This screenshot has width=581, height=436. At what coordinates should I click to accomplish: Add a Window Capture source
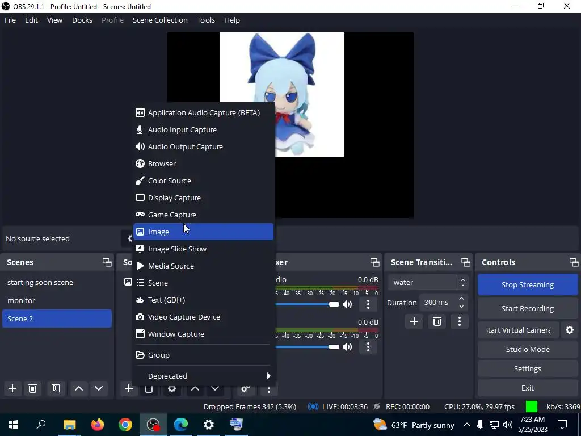click(203, 334)
